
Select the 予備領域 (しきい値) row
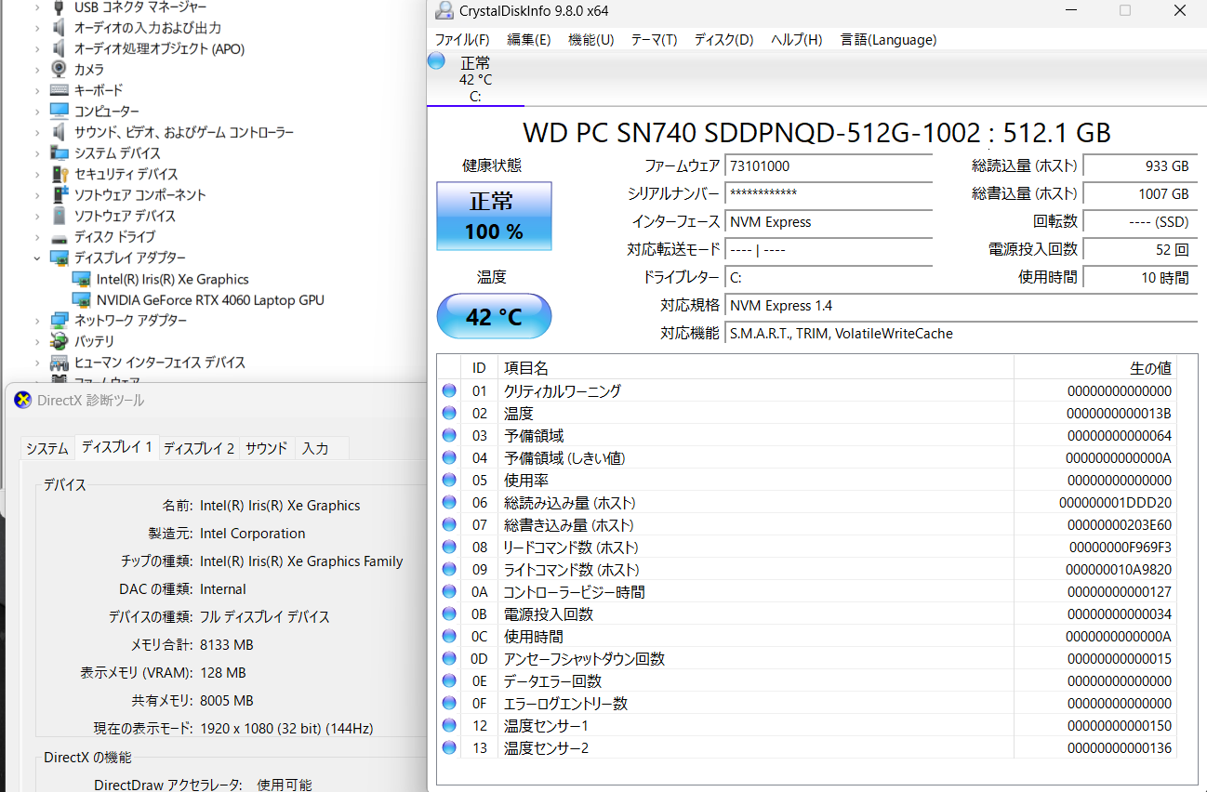pos(807,458)
